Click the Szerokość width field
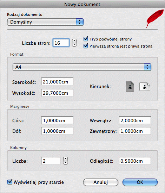Image resolution: width=165 pixels, height=193 pixels. click(57, 81)
